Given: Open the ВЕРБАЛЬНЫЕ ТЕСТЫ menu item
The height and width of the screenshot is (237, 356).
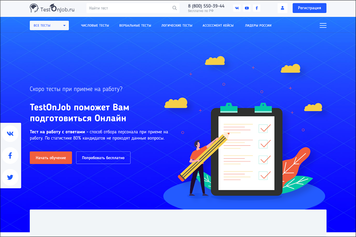Looking at the screenshot, I should pyautogui.click(x=135, y=25).
